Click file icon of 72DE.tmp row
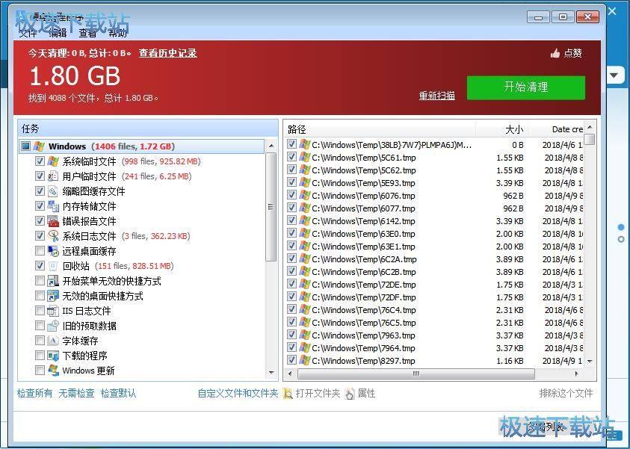 tap(305, 285)
